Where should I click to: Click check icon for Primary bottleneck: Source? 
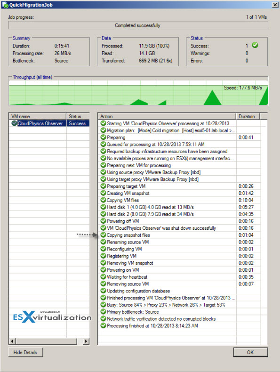pyautogui.click(x=103, y=312)
